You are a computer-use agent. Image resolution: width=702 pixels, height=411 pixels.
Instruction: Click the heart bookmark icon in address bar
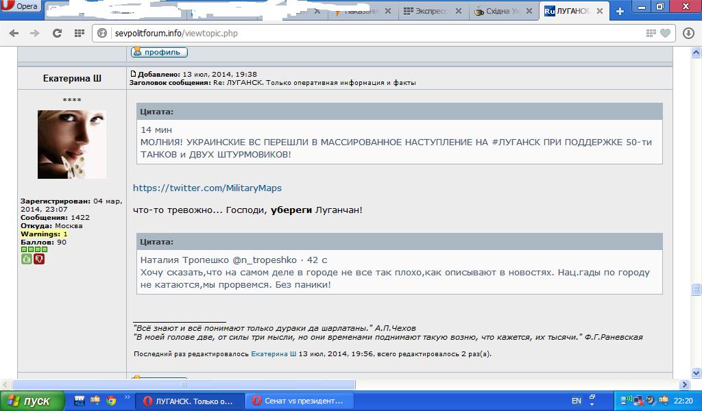point(665,33)
